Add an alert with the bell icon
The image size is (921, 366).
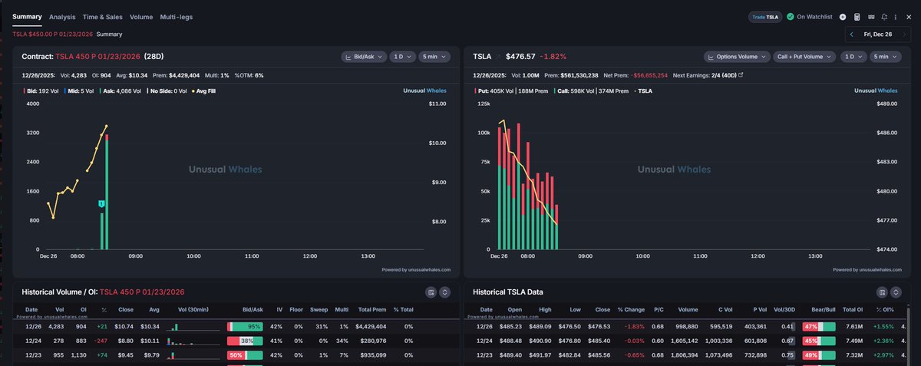(x=884, y=16)
